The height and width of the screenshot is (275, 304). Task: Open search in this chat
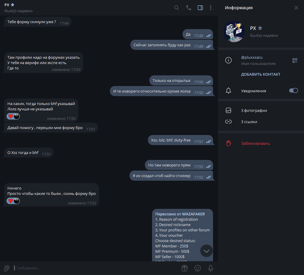pos(176,8)
